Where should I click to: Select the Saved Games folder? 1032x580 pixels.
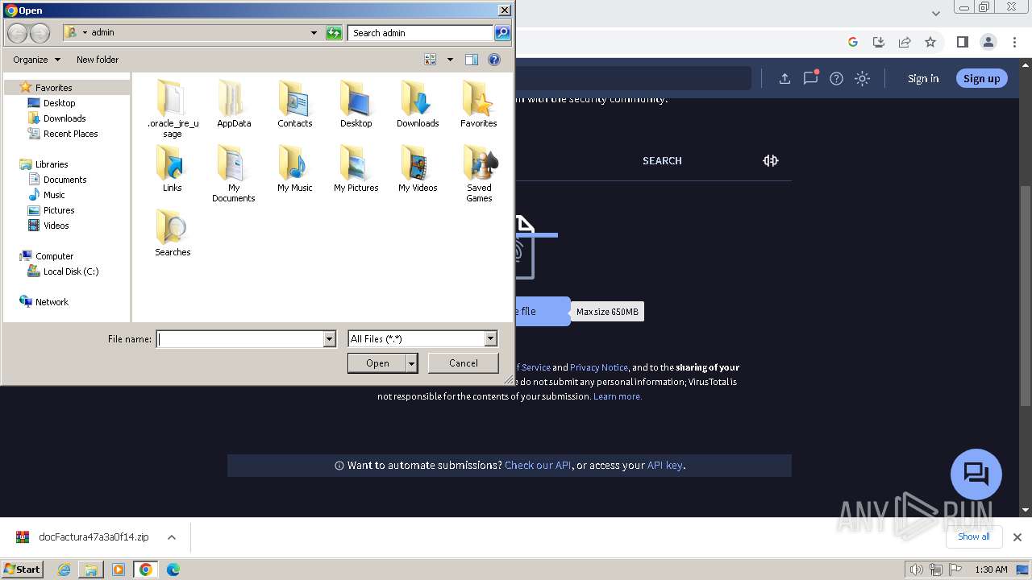coord(479,173)
